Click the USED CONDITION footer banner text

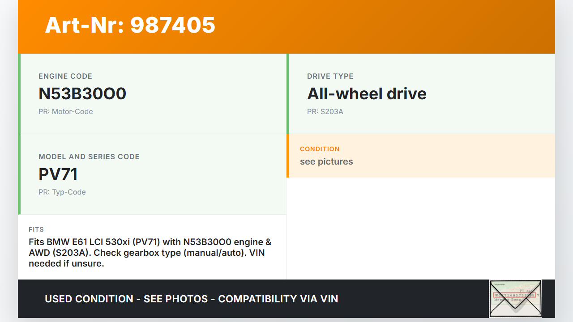[192, 299]
